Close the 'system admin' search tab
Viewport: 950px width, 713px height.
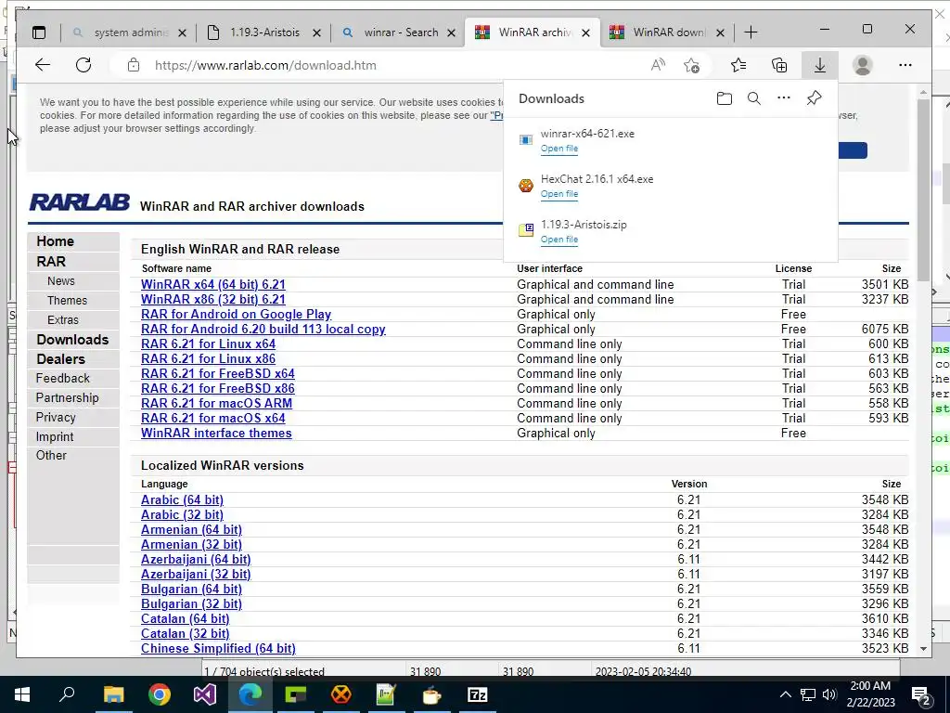[x=183, y=32]
